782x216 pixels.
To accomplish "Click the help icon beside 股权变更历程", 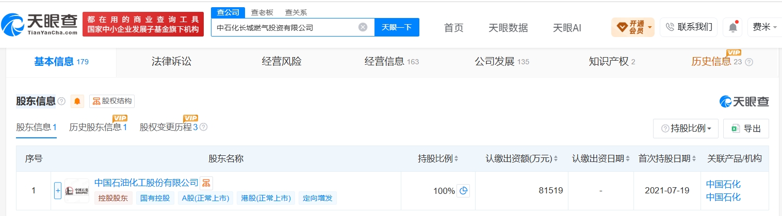I will tap(203, 127).
